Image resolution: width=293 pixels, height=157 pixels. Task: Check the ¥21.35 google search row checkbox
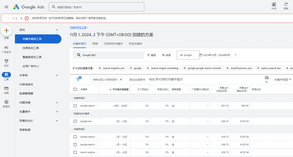[x=75, y=106]
